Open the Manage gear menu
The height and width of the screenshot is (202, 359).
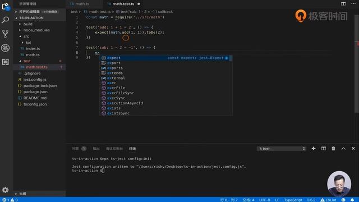tap(5, 190)
